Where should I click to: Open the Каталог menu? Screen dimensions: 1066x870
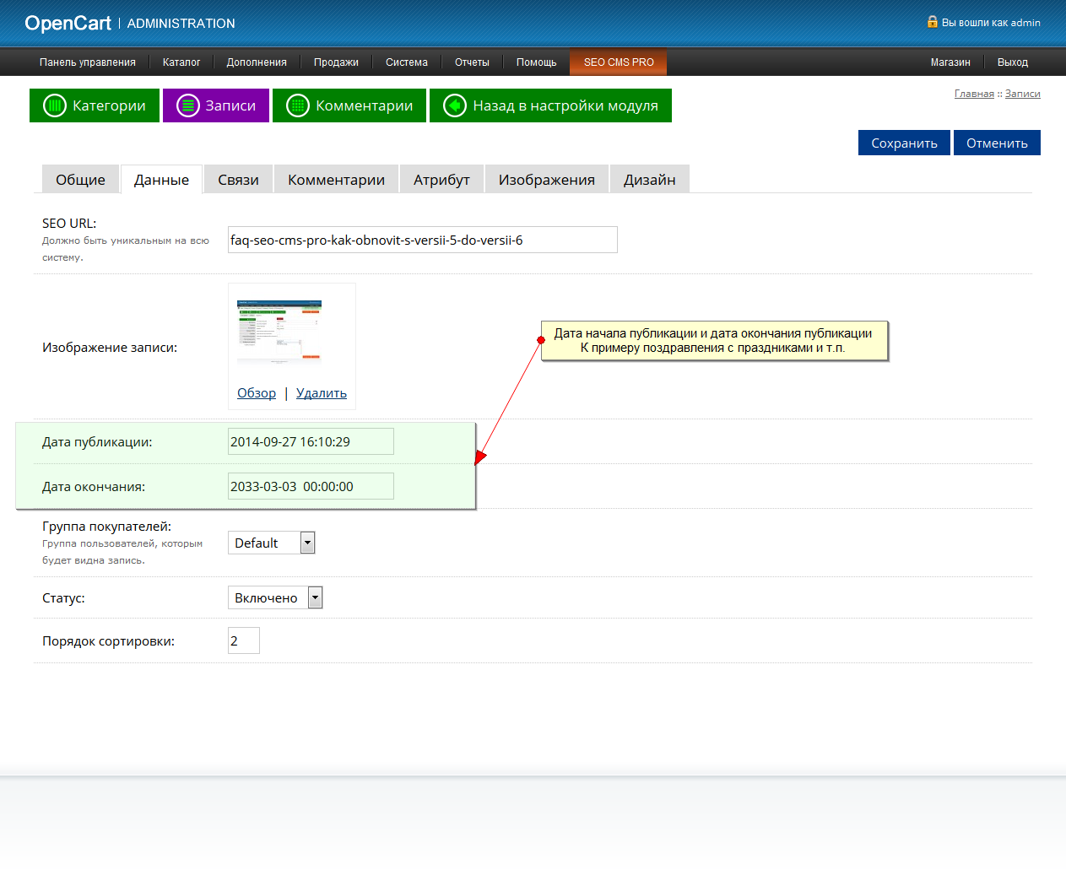coord(181,62)
